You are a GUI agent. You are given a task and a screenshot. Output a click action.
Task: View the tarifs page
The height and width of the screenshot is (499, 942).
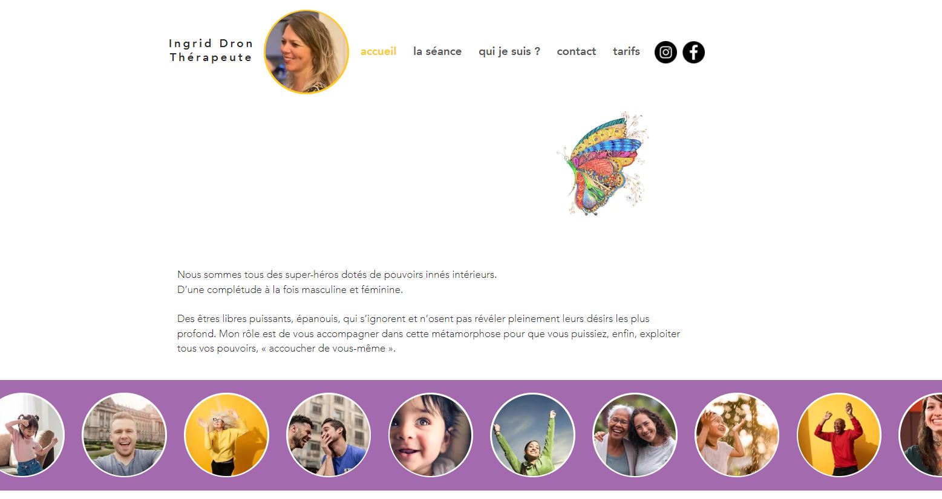pos(626,51)
